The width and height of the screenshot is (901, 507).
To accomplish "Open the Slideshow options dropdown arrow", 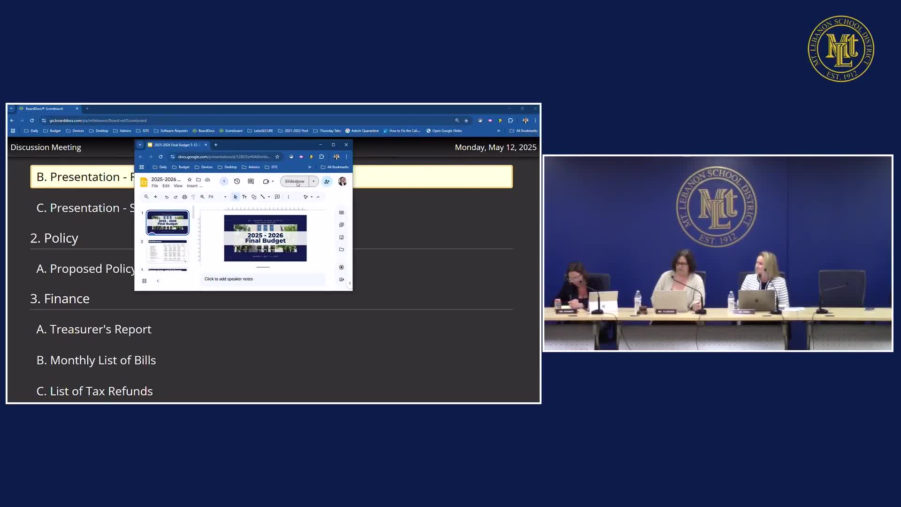I will (x=313, y=181).
